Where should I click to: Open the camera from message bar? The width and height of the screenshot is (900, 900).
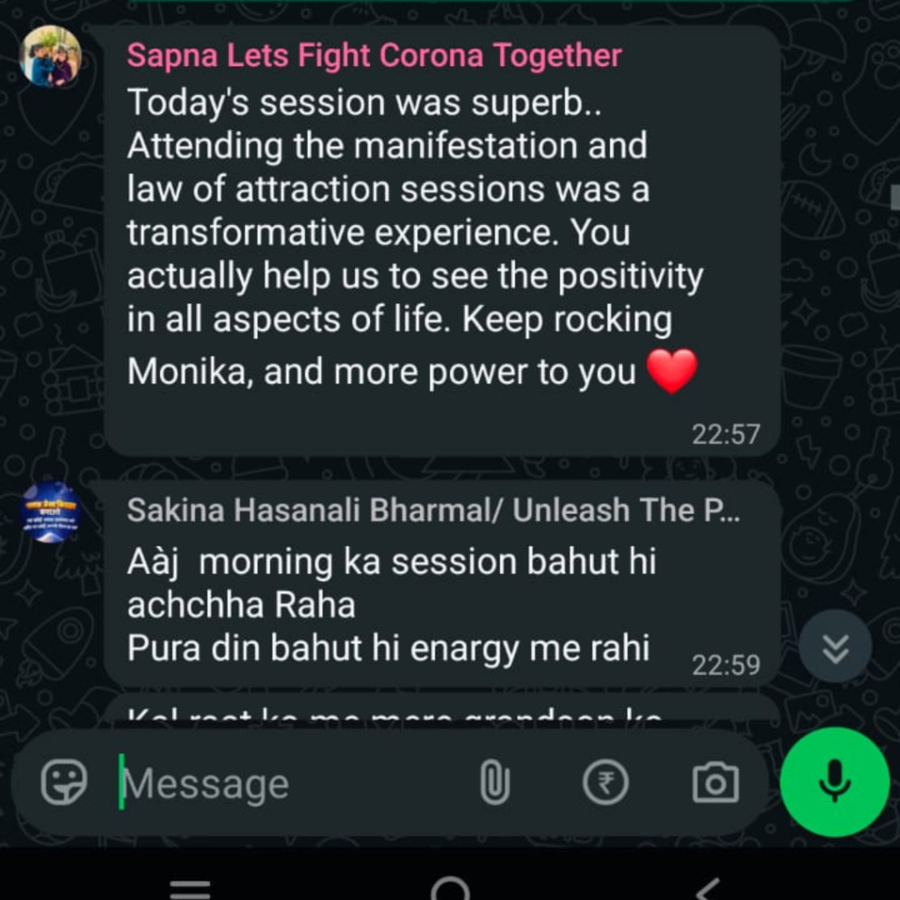point(715,782)
